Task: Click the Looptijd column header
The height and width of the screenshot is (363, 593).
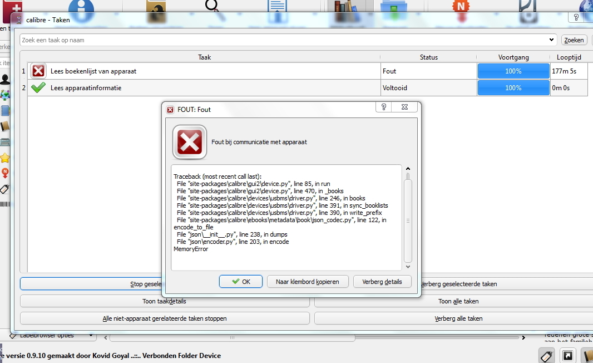Action: tap(569, 57)
